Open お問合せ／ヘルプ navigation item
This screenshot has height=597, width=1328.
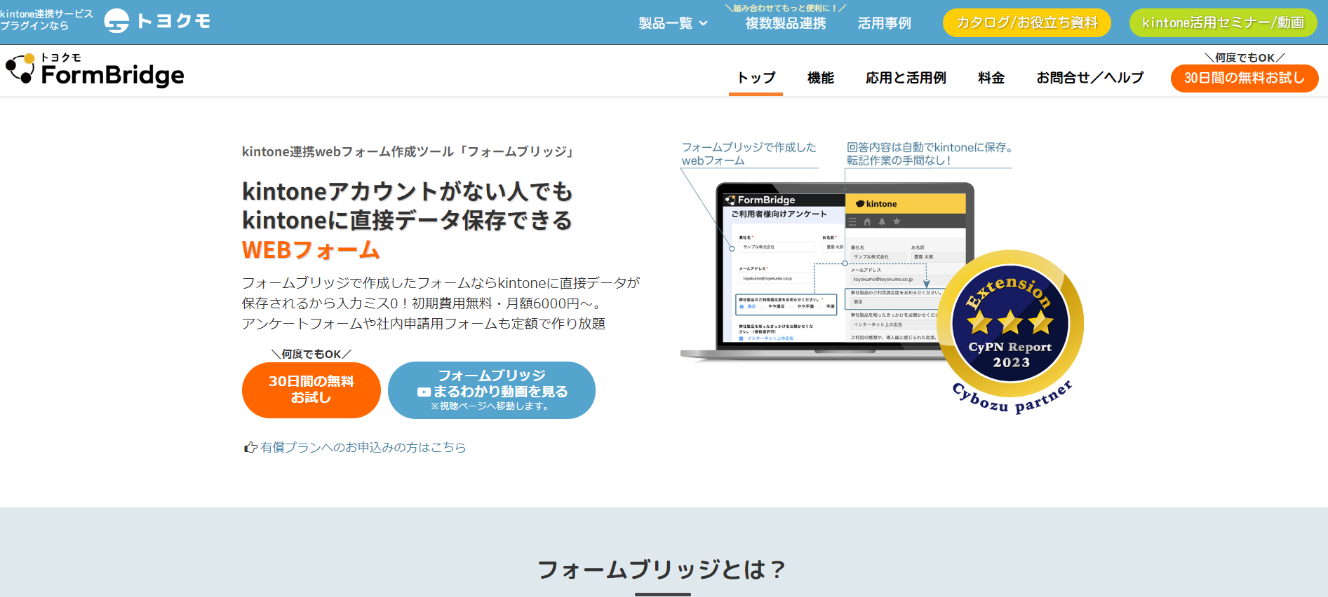(1089, 78)
